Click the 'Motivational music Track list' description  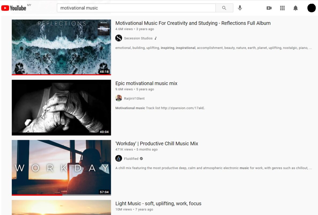(x=160, y=108)
